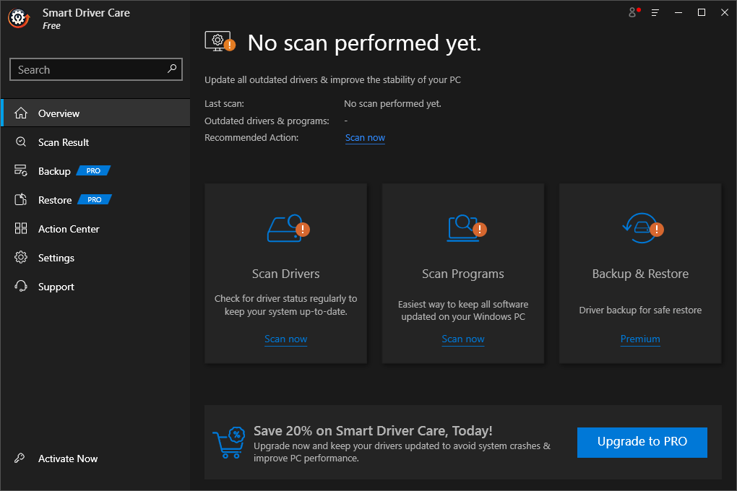Click the search magnifier icon

[172, 69]
